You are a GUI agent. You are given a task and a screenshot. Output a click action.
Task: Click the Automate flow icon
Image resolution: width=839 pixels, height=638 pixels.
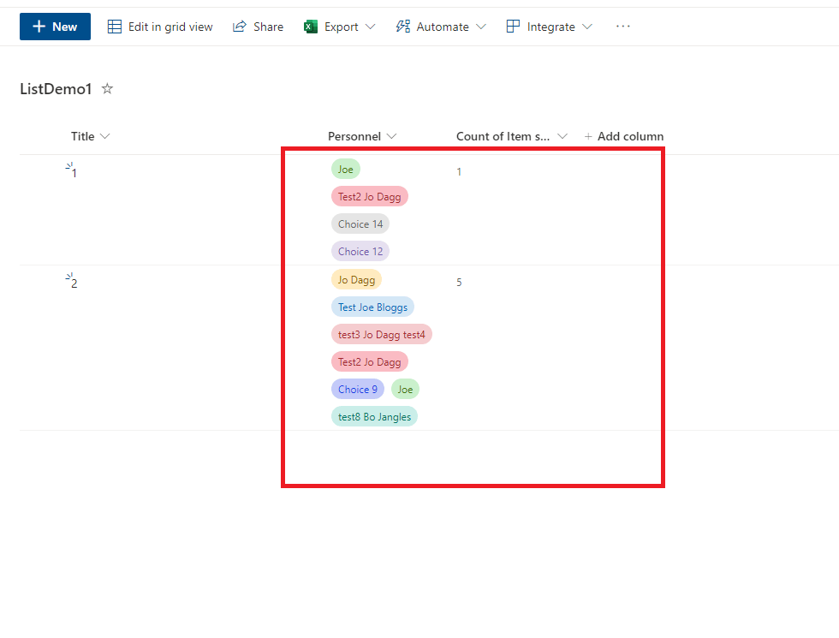403,27
